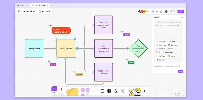Select the Text tool
This screenshot has width=203, height=100.
point(96,91)
